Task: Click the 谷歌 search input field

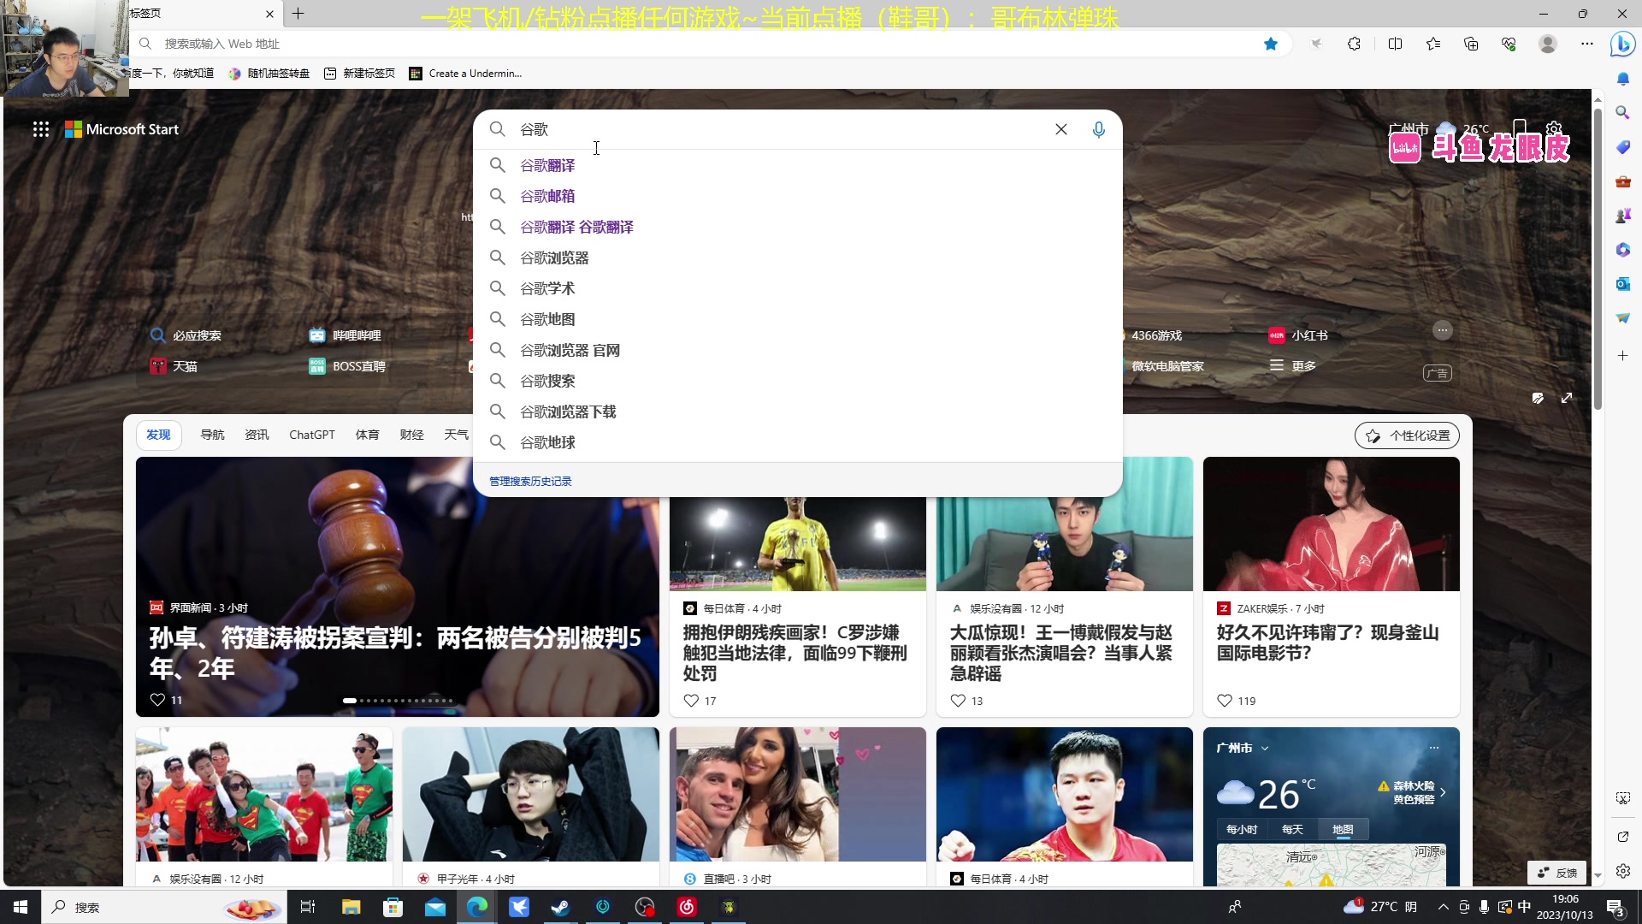Action: tap(778, 129)
